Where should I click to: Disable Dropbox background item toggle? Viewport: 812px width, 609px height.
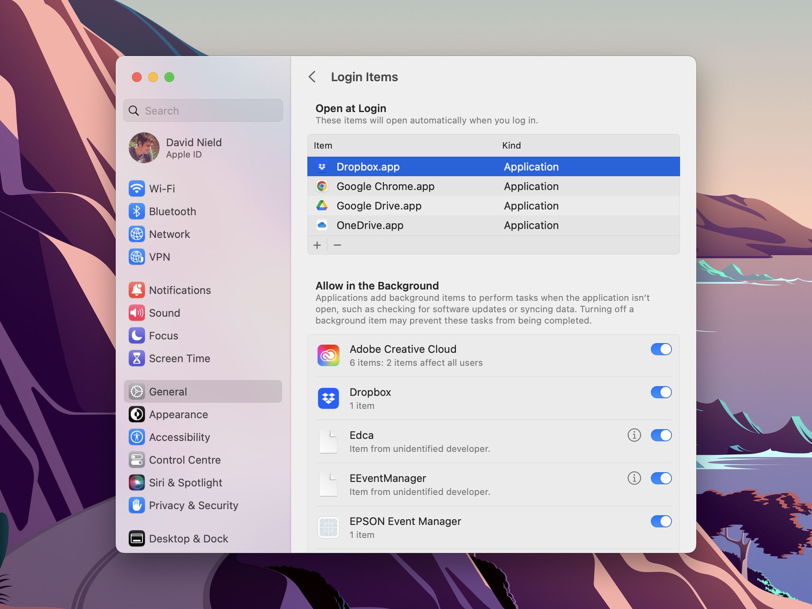pos(660,392)
